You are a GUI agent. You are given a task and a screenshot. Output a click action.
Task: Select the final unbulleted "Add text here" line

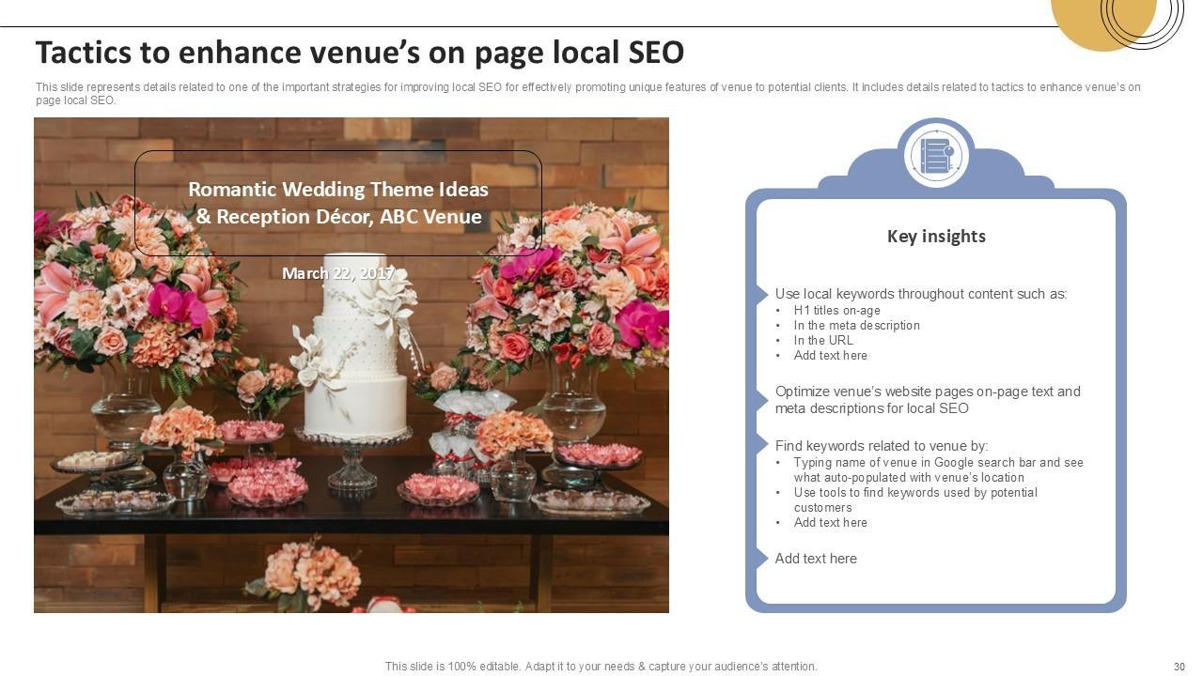[x=816, y=559]
